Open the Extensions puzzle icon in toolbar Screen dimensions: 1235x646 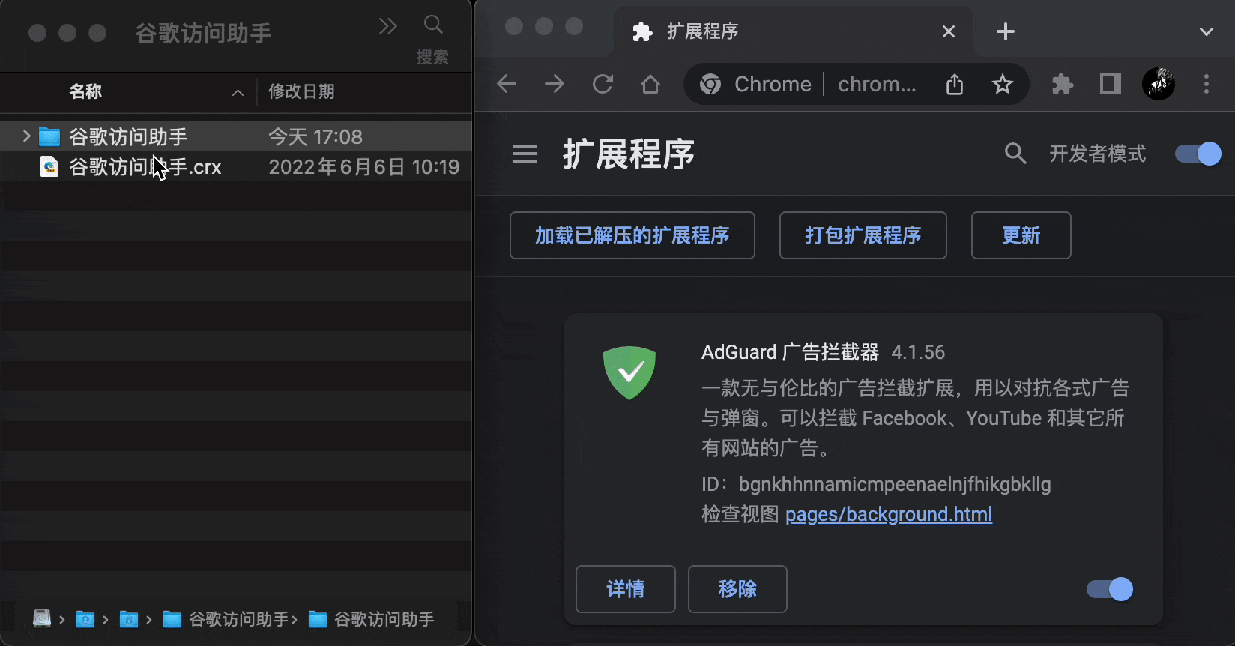point(1063,84)
